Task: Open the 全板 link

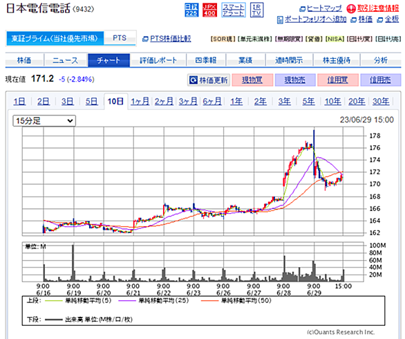Action: click(x=392, y=19)
